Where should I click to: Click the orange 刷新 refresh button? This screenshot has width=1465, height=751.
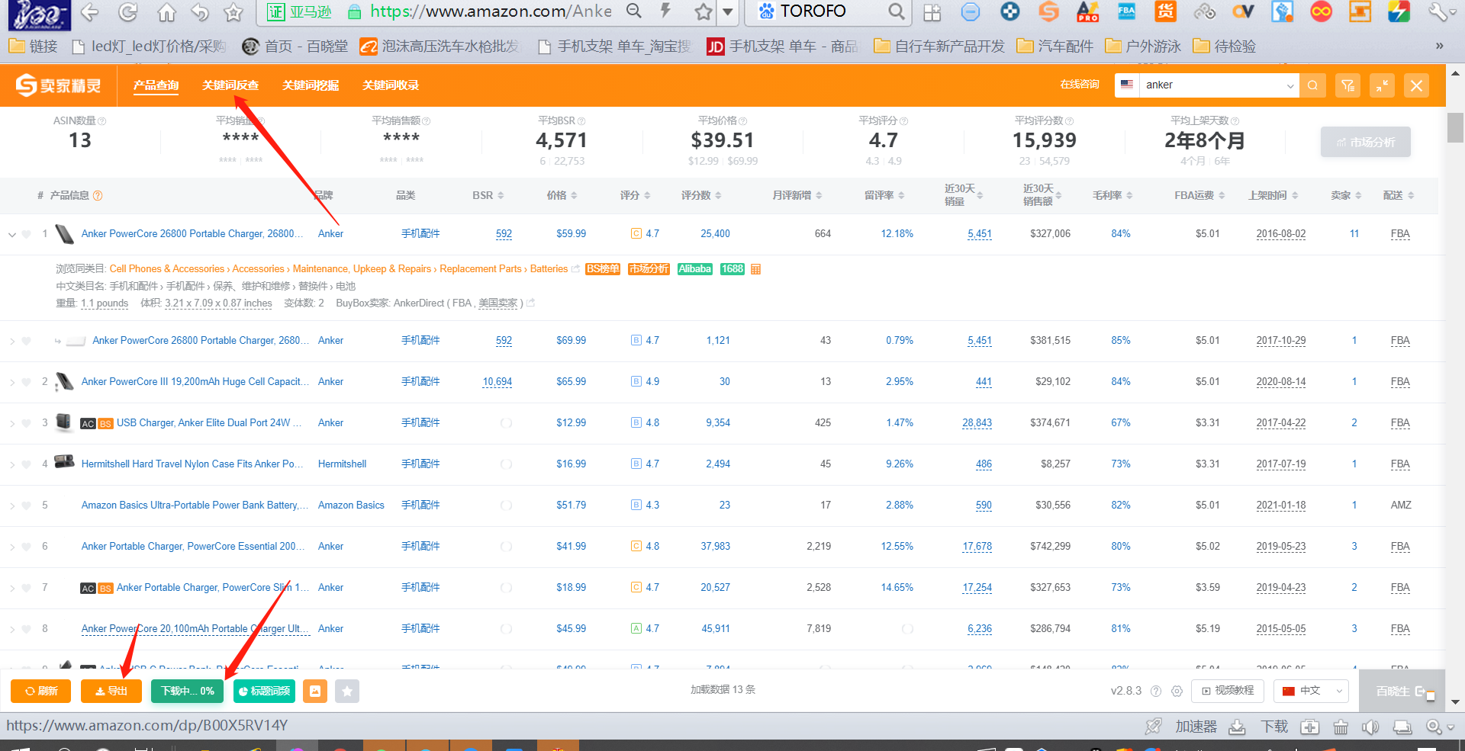[x=41, y=691]
